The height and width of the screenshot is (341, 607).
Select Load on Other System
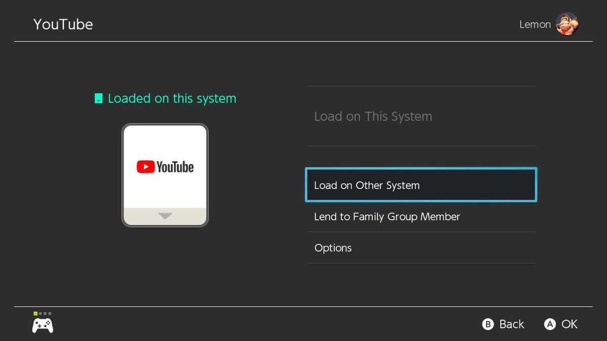click(x=421, y=185)
